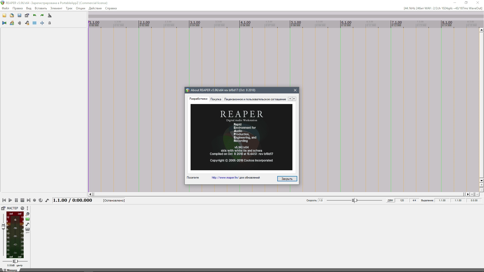Click transport global automation envelope icon
Screen dimensions: 484x272
coord(47,200)
